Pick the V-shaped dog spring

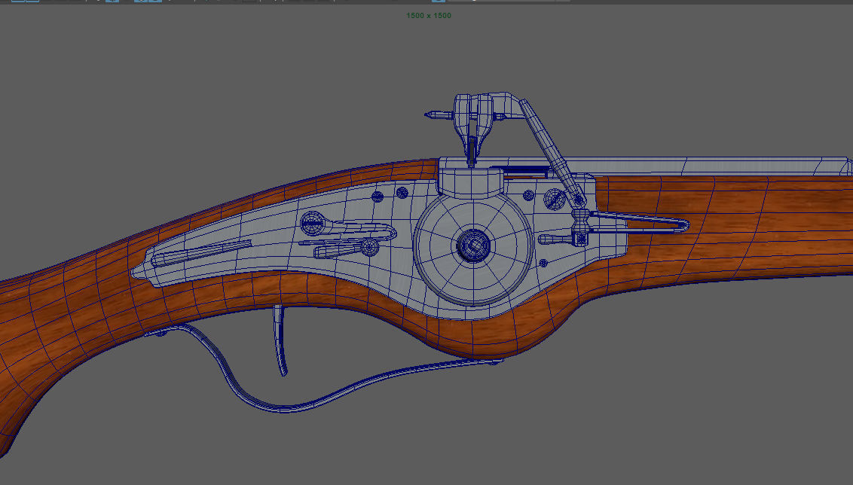pyautogui.click(x=639, y=222)
